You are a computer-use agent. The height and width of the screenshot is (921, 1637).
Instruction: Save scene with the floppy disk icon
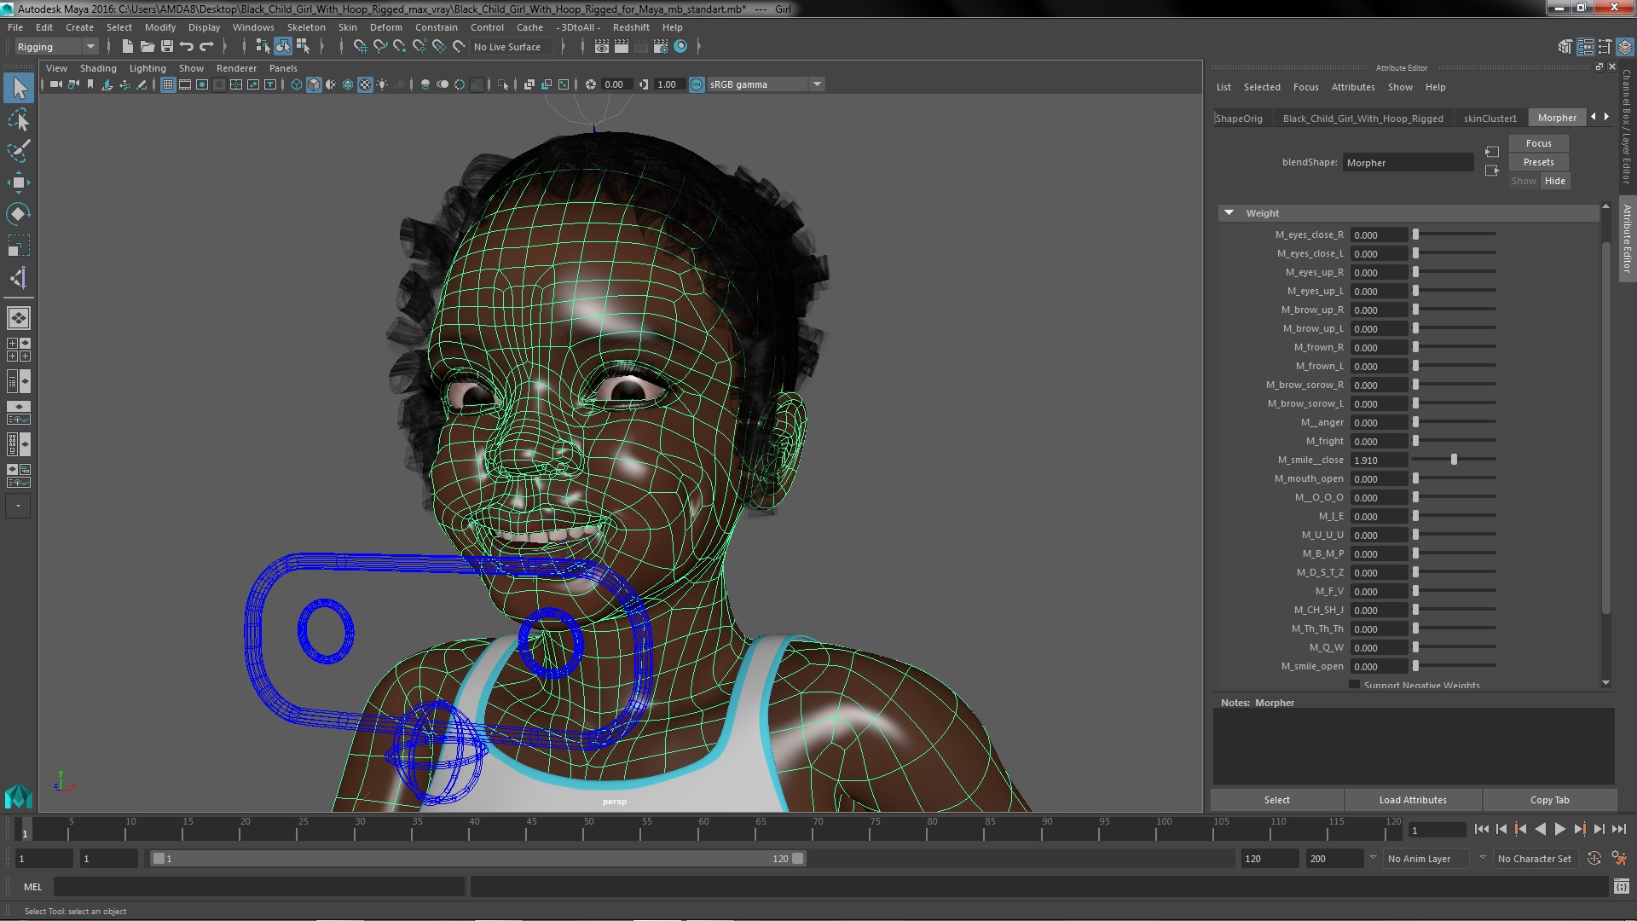tap(167, 47)
